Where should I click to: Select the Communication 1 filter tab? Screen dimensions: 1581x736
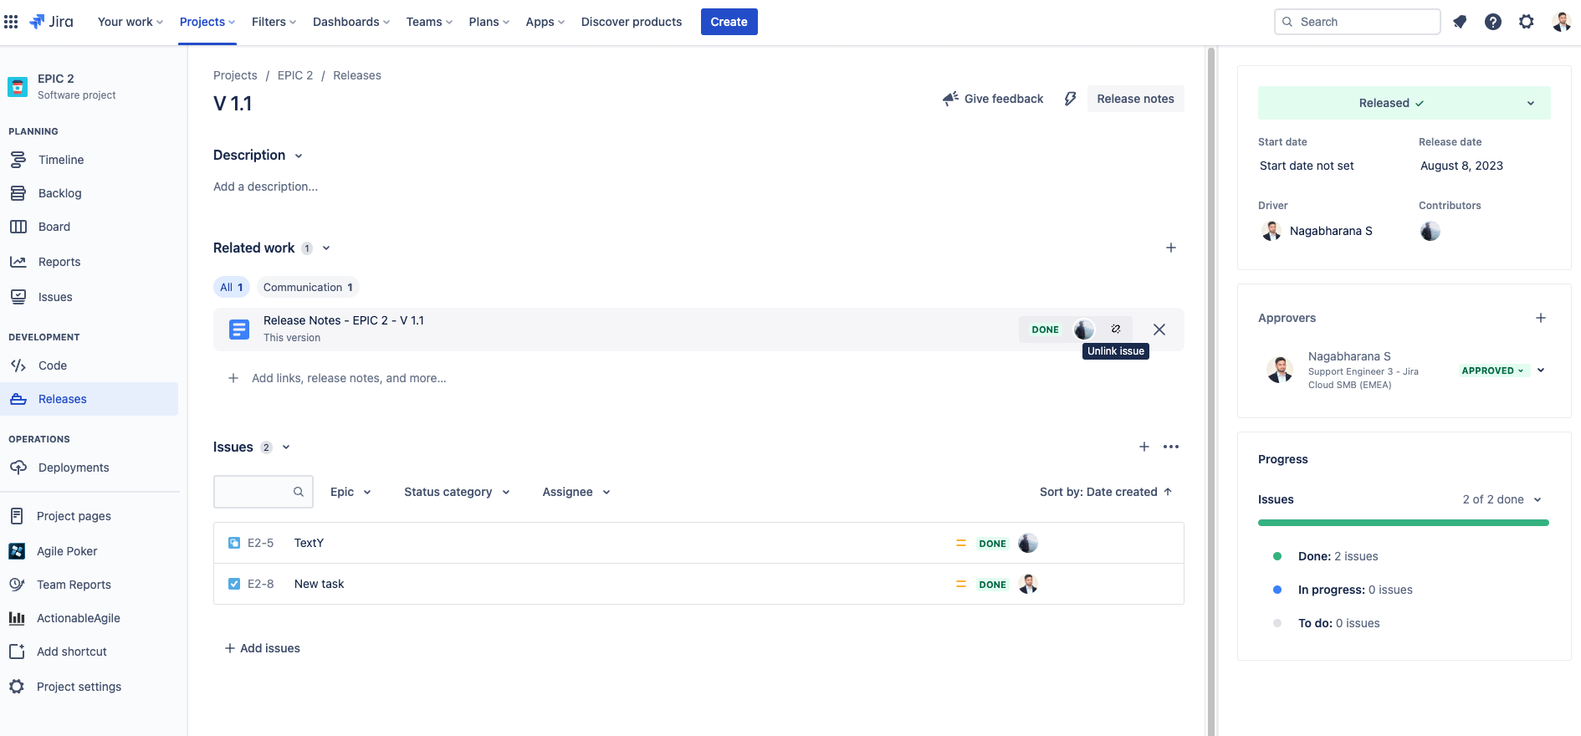pyautogui.click(x=308, y=287)
